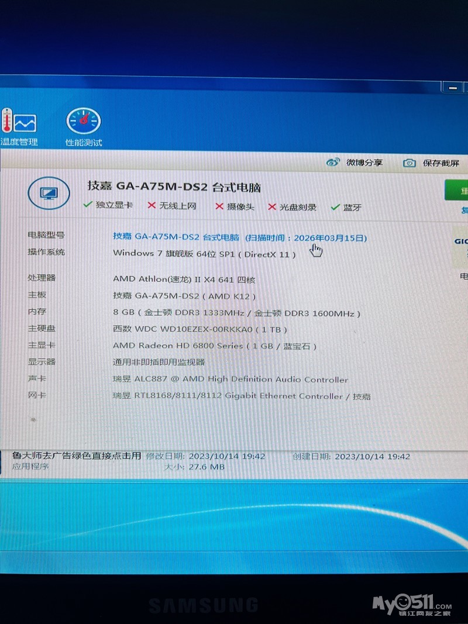
Task: Select the 瑞昱 RTL8168 Gigabit Ethernet entry
Action: pos(241,397)
